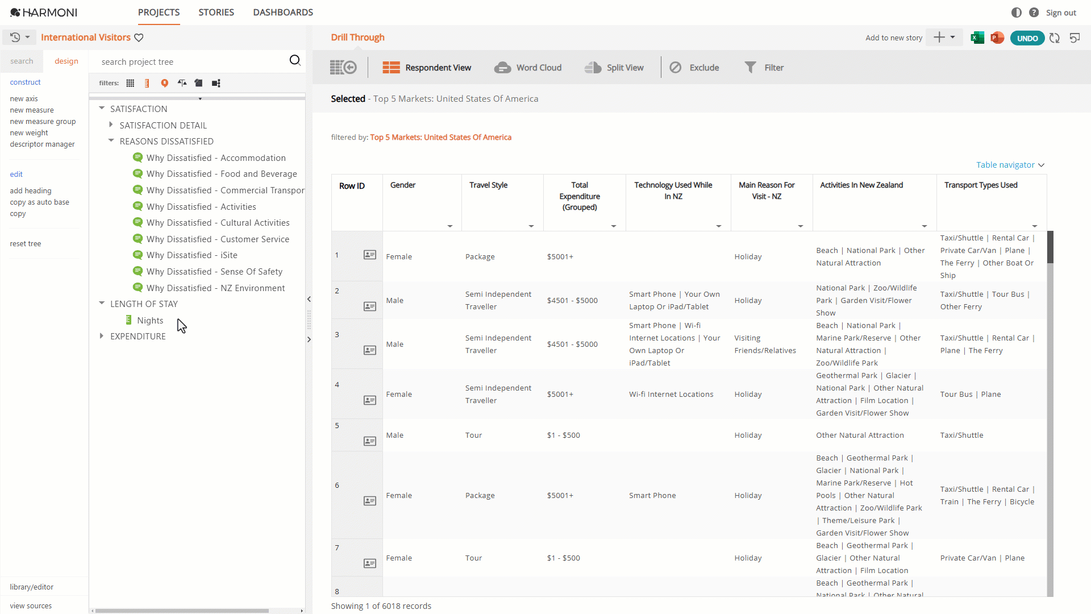This screenshot has width=1091, height=614.
Task: Open Main Reason For Visit column dropdown
Action: click(801, 226)
